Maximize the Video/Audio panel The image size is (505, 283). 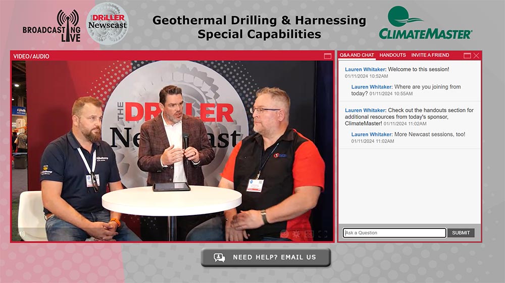(328, 56)
